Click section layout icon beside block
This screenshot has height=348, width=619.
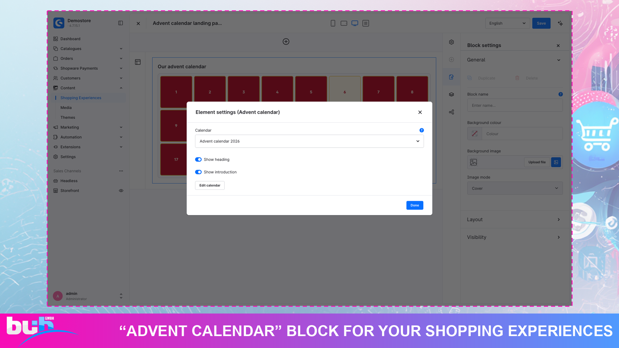(138, 62)
